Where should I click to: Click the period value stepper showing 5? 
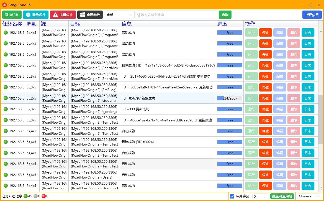coord(260,196)
